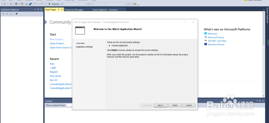Toggle the pin on Start Page tab
This screenshot has width=269, height=123.
pos(59,10)
